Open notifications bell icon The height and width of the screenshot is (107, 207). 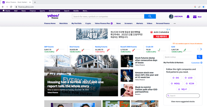188,17
